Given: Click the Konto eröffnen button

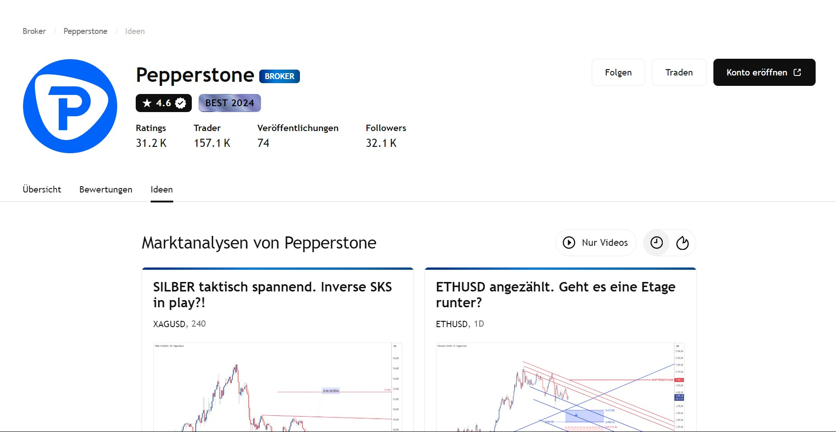Looking at the screenshot, I should 764,72.
